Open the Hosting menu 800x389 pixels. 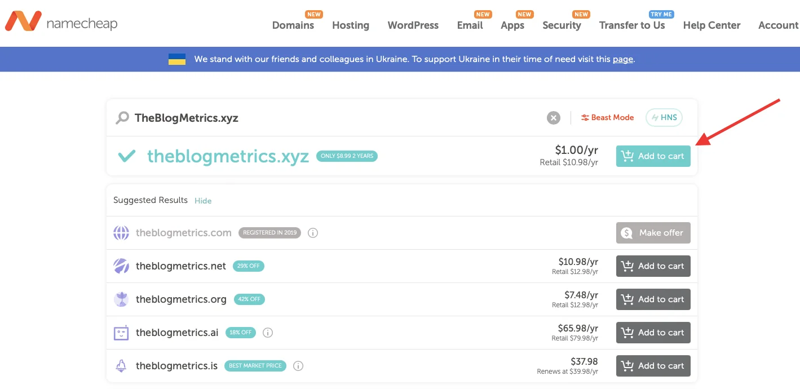(x=351, y=25)
